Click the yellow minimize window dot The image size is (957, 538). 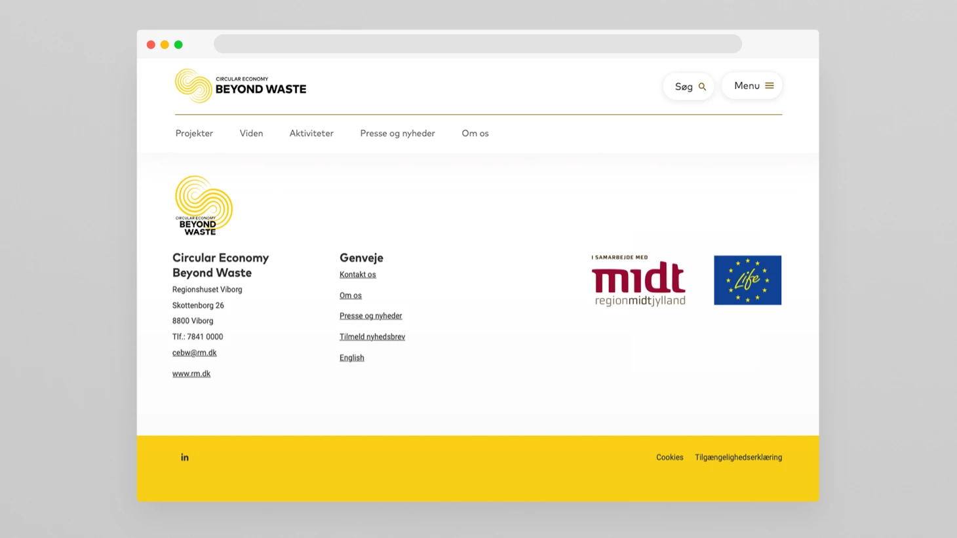165,45
